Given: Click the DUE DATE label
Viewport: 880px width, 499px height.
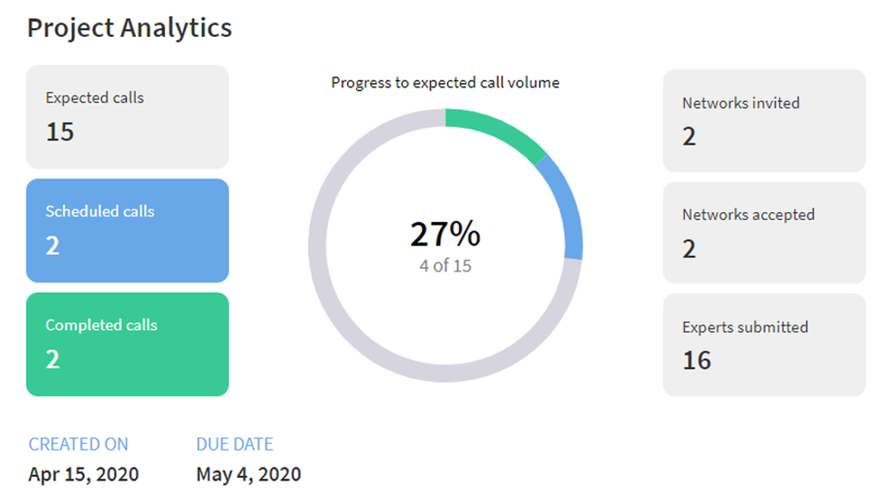Looking at the screenshot, I should coord(234,444).
